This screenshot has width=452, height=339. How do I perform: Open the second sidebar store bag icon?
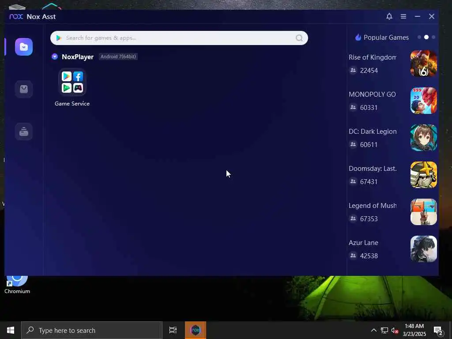click(24, 89)
